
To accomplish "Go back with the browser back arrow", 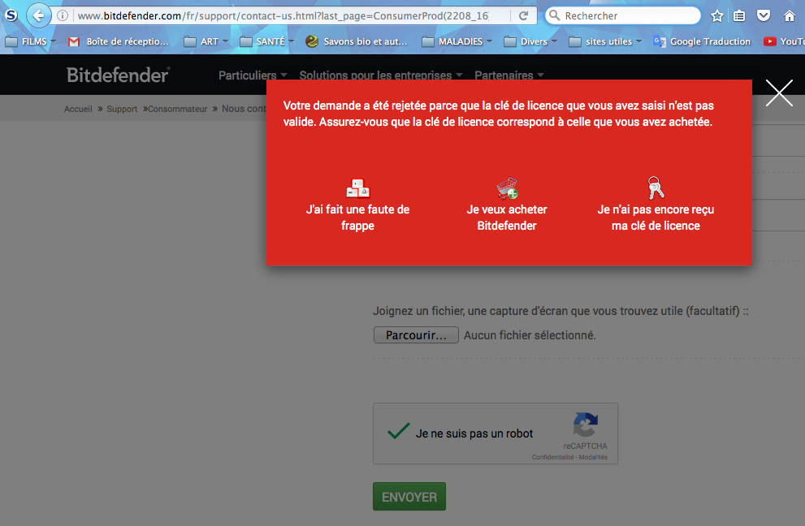I will [x=38, y=15].
